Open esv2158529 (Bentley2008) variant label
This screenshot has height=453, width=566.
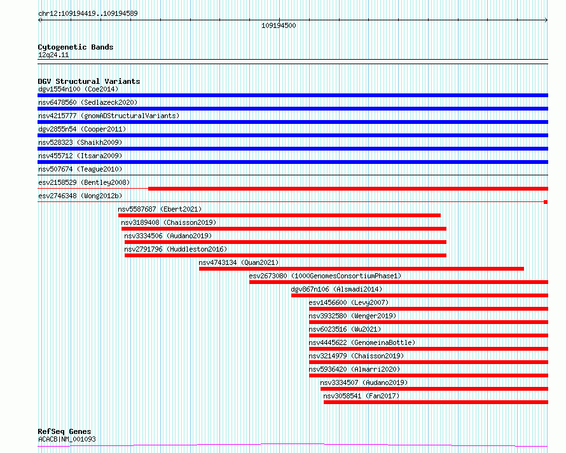[84, 182]
